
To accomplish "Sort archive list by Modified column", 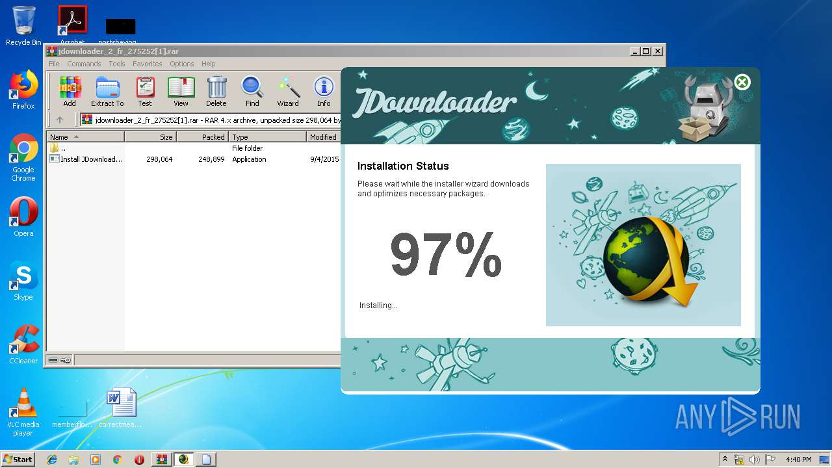I will point(323,136).
